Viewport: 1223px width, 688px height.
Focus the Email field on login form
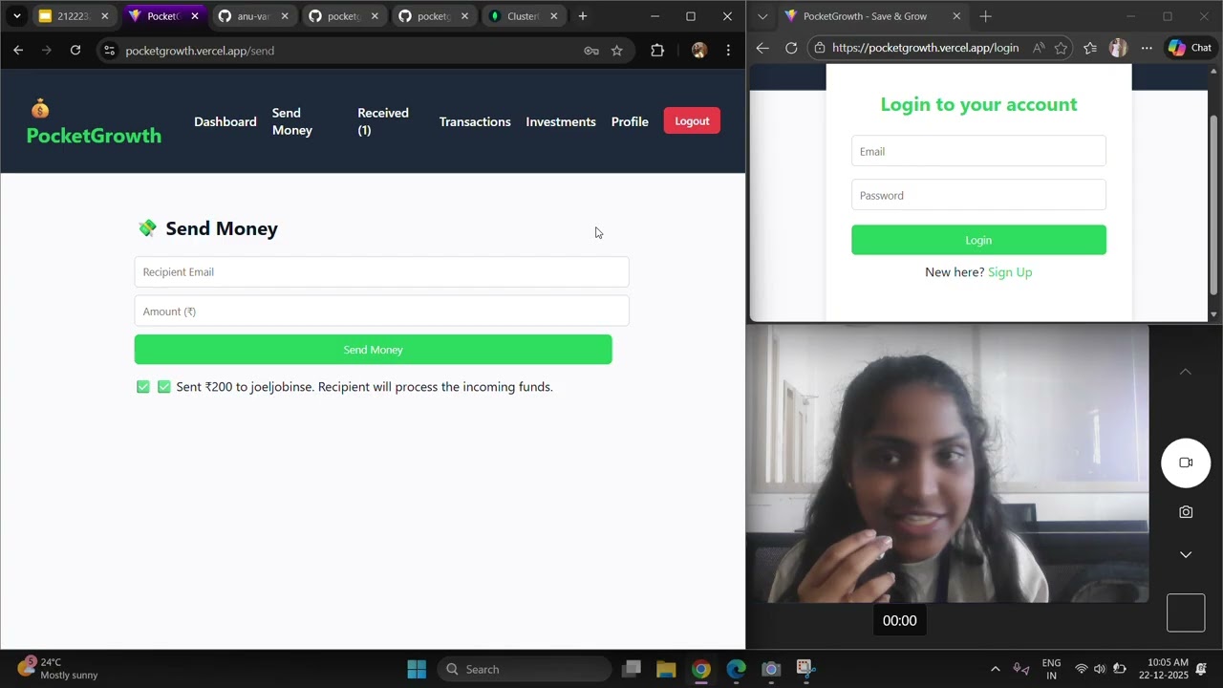coord(978,151)
